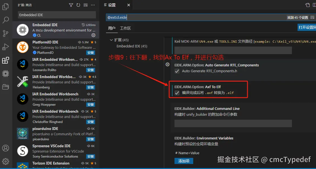
Task: Open Embedded IDE extension manage gear
Action: click(93, 35)
